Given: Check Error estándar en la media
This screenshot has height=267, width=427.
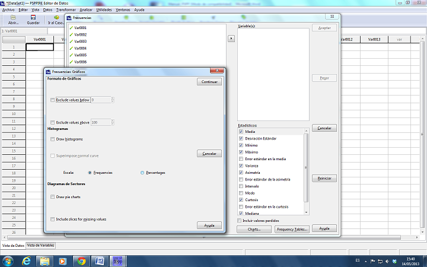Looking at the screenshot, I should 241,159.
